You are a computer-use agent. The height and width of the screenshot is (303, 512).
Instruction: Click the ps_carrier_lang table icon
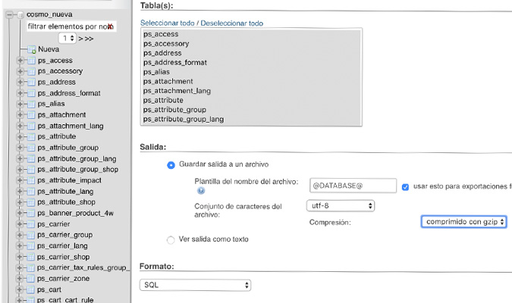click(30, 246)
